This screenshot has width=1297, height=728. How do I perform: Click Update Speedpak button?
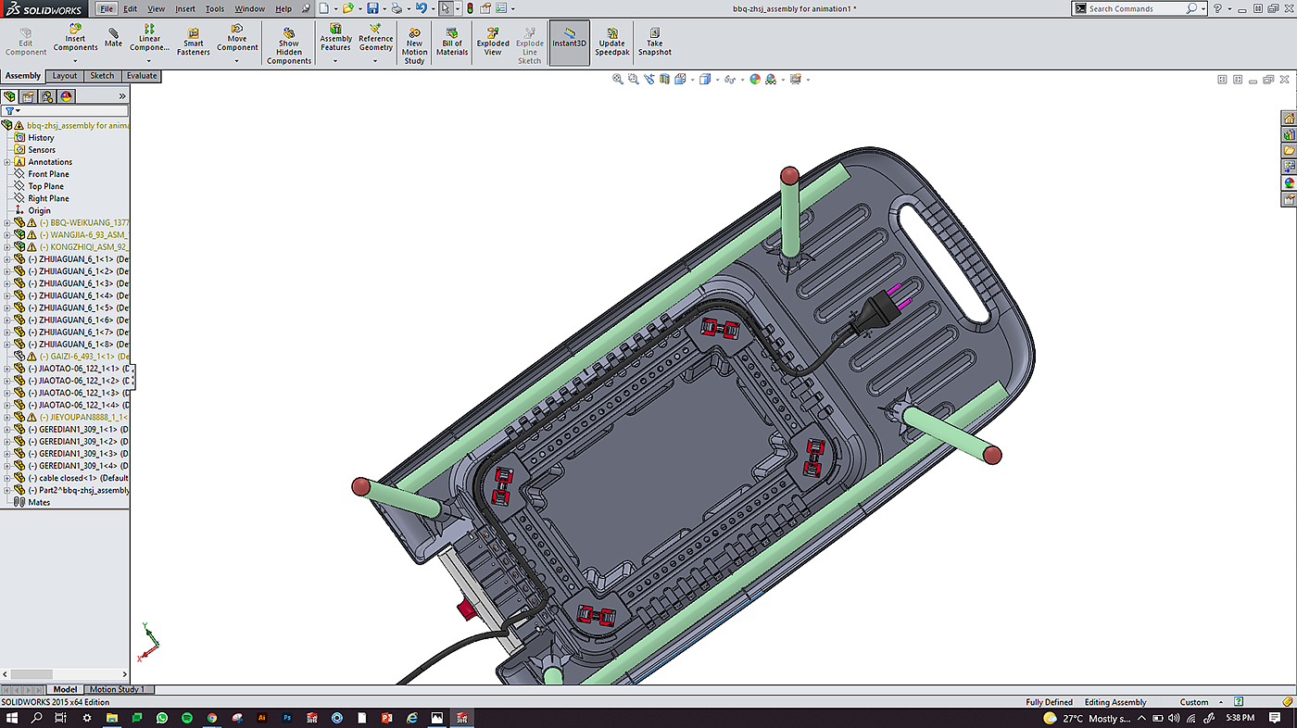612,44
